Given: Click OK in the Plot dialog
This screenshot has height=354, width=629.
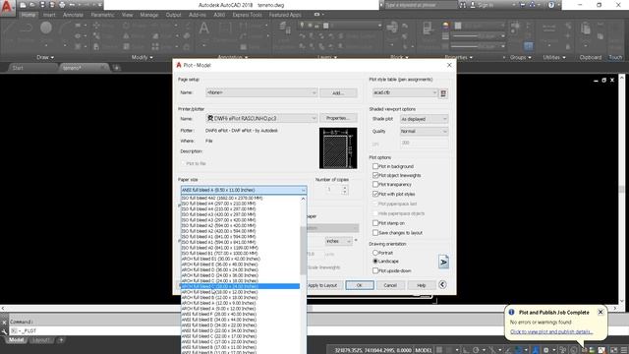Looking at the screenshot, I should [360, 285].
